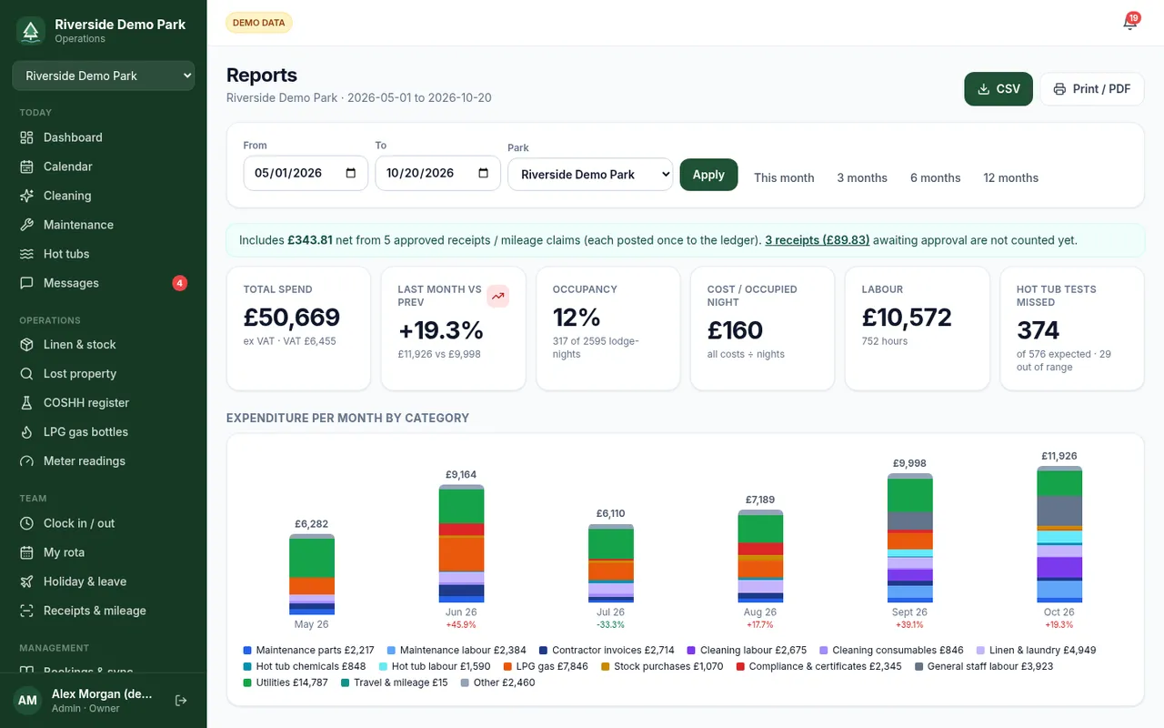
Task: Click the Cleaning sparkle icon
Action: [x=26, y=196]
